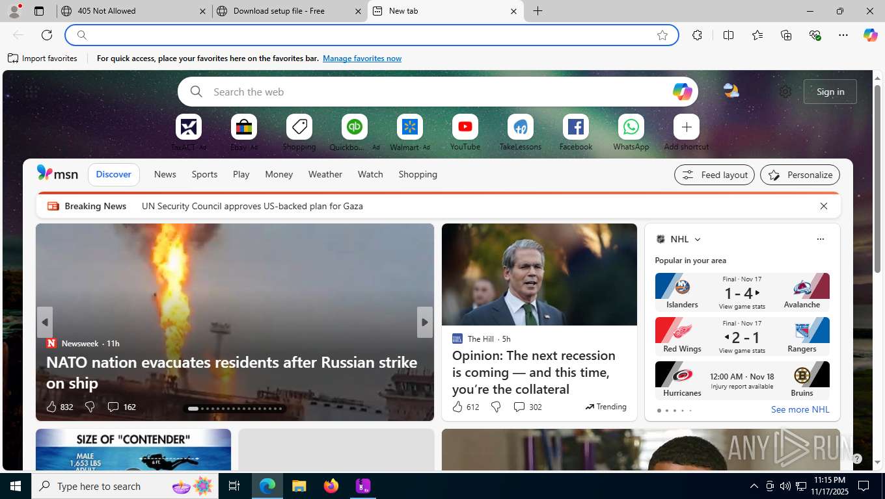
Task: Click the vertical page scrollbar
Action: click(877, 179)
